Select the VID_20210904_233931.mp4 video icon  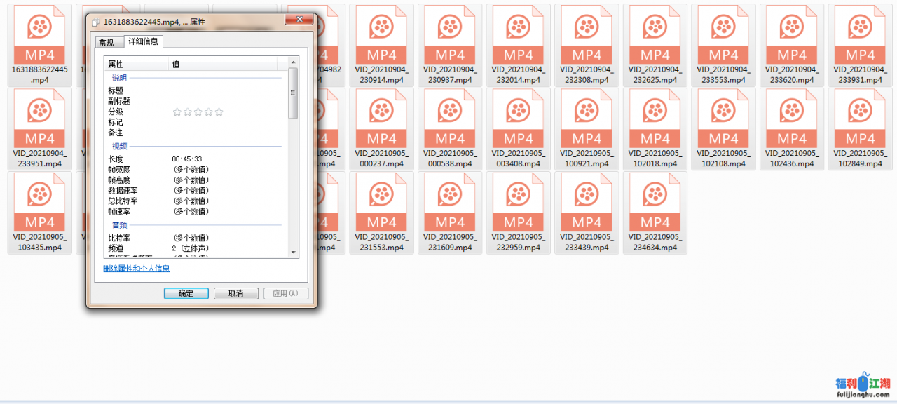(x=860, y=39)
